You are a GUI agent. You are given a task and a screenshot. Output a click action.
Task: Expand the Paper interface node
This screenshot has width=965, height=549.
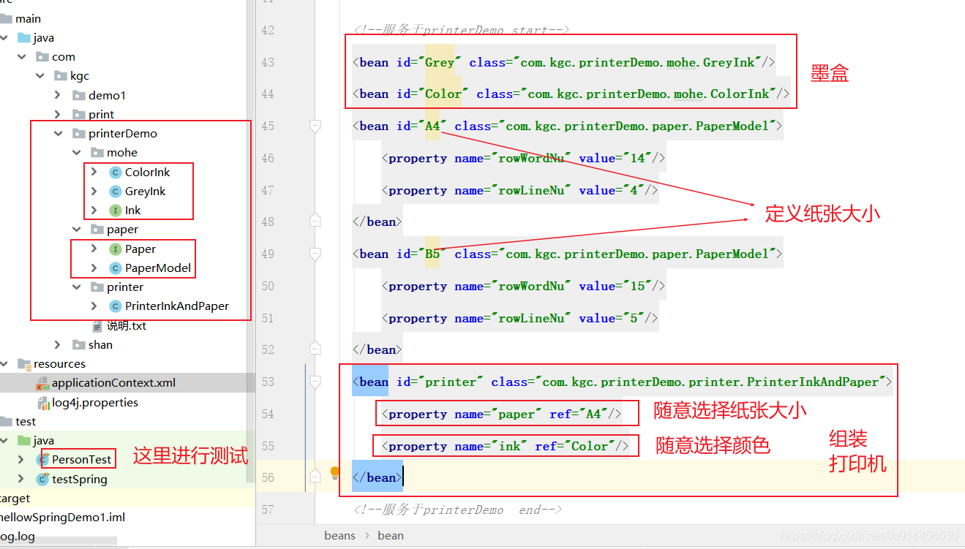94,249
